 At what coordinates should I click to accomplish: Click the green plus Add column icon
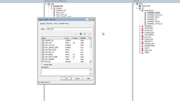81,34
